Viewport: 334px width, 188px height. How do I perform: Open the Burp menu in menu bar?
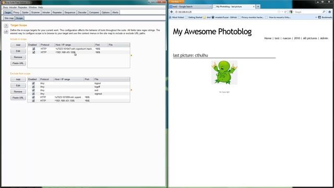[5, 7]
